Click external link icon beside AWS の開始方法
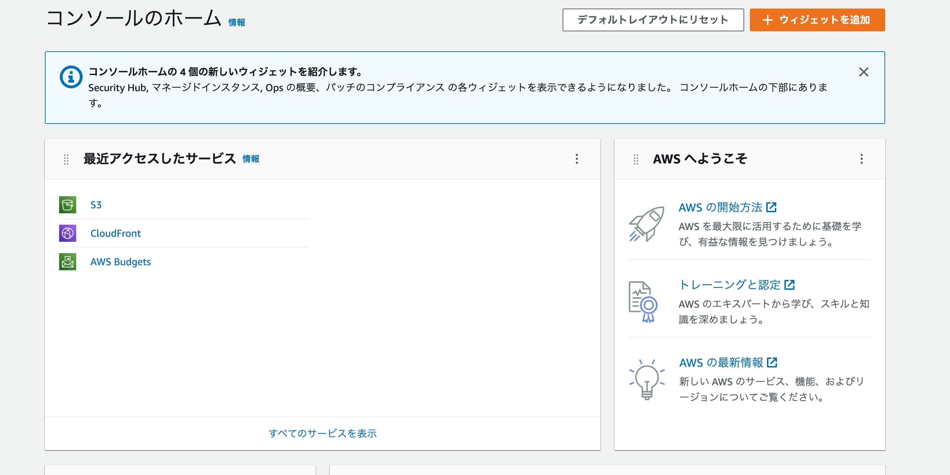 pyautogui.click(x=771, y=207)
